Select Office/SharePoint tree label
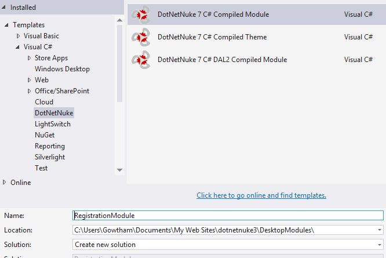Viewport: 386px width, 258px height. tap(62, 91)
